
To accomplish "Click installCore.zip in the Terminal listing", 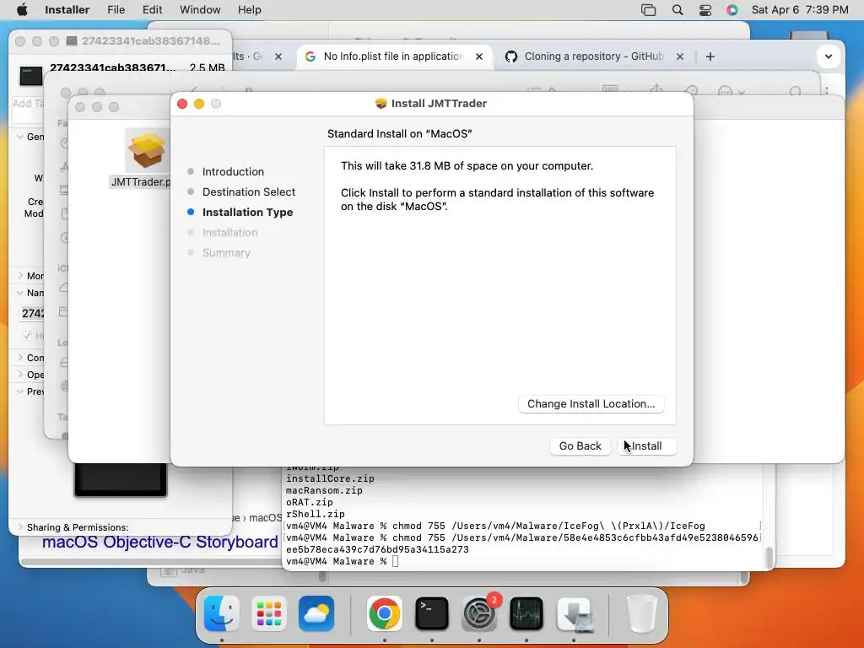I will 330,478.
